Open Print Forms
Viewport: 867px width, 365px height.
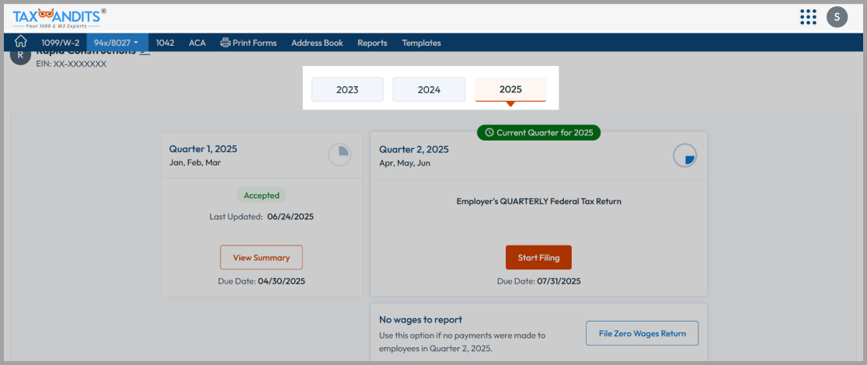[x=249, y=43]
